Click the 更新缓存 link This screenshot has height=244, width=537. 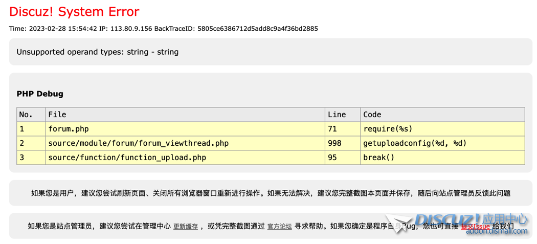(185, 226)
